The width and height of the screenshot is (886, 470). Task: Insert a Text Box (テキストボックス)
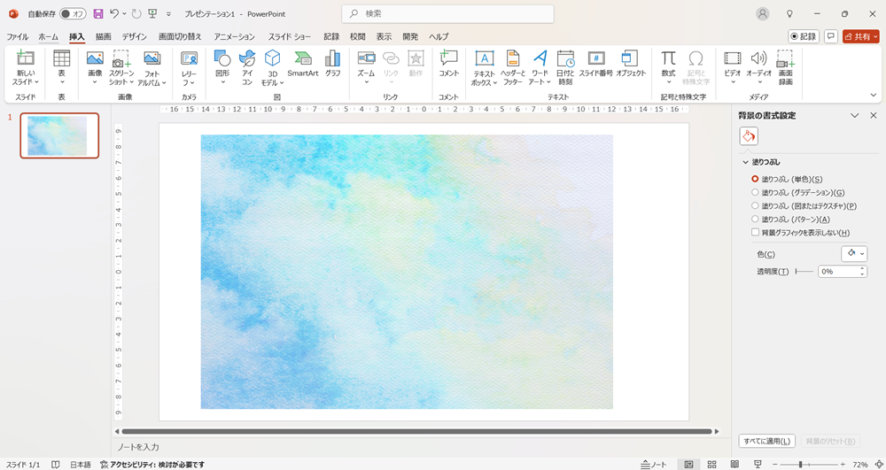click(x=485, y=58)
